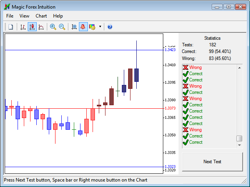Open the Help menu
This screenshot has width=250, height=187.
coord(58,16)
